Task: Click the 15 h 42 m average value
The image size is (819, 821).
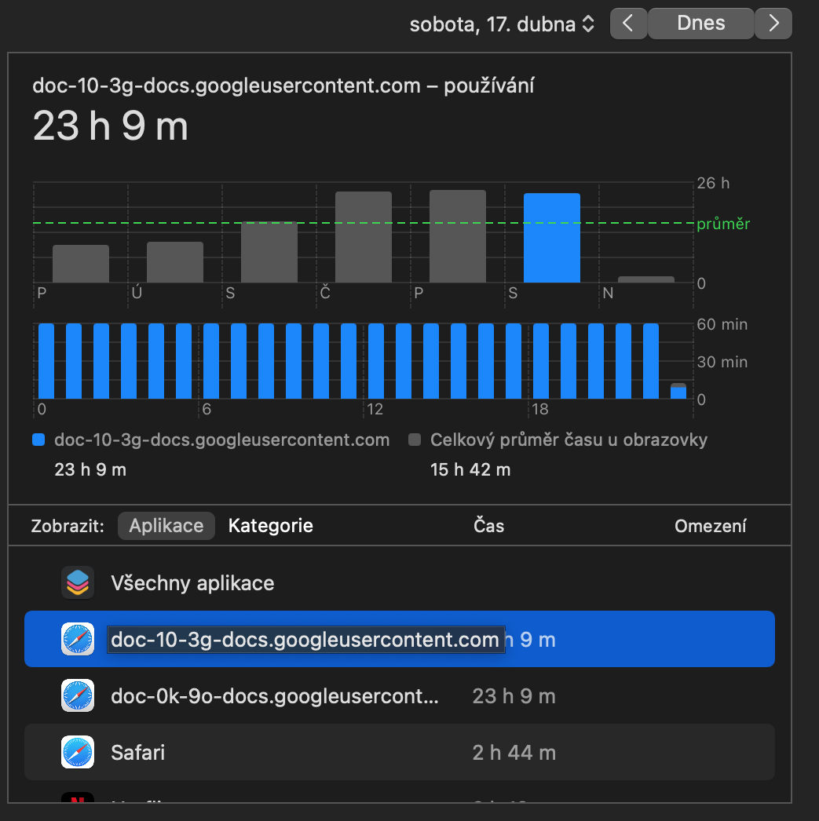Action: [470, 469]
